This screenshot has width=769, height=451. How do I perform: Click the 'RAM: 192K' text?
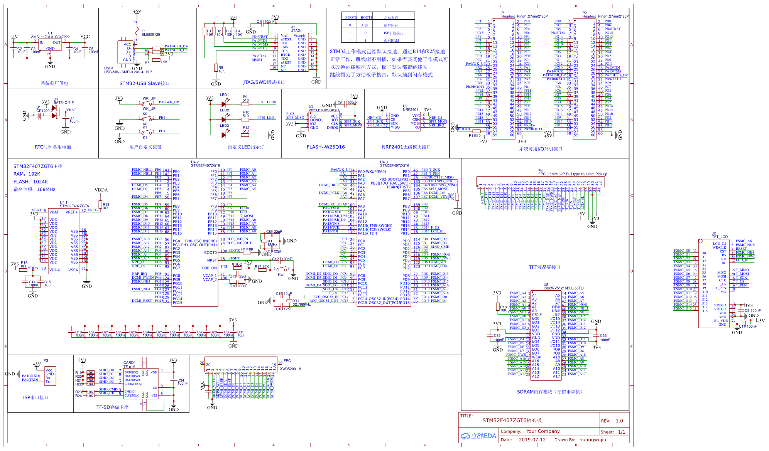tap(27, 174)
